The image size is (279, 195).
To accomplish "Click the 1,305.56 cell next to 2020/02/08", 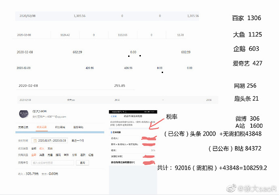I will pyautogui.click(x=79, y=16).
